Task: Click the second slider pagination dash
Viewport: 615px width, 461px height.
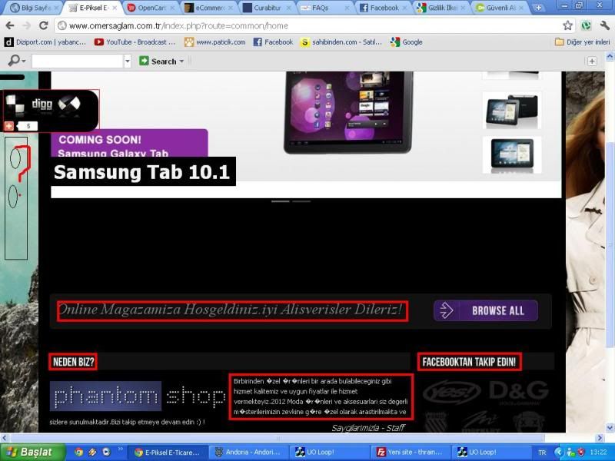Action: click(x=301, y=201)
